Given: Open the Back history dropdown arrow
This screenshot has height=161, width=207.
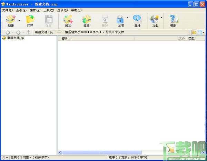Looking at the screenshot, I should click(x=12, y=32).
